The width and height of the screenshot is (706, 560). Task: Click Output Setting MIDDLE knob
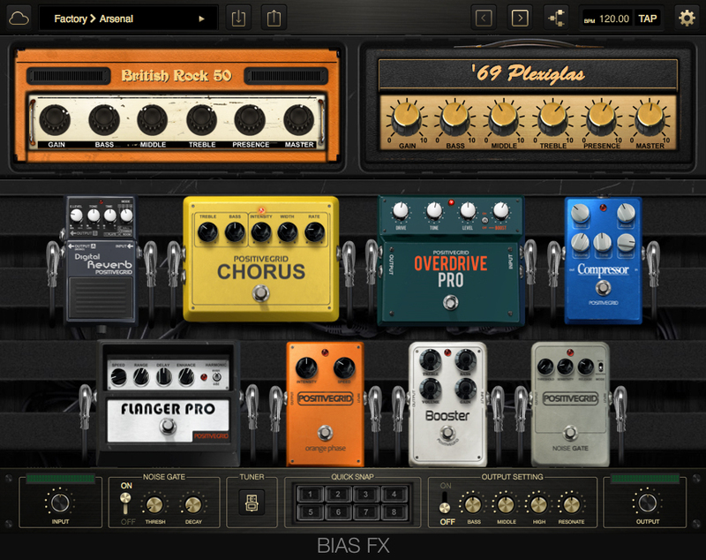[506, 505]
